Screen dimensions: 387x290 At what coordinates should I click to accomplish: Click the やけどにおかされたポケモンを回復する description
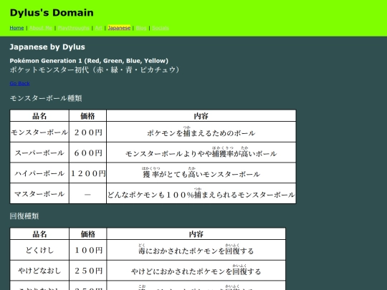[x=196, y=271]
